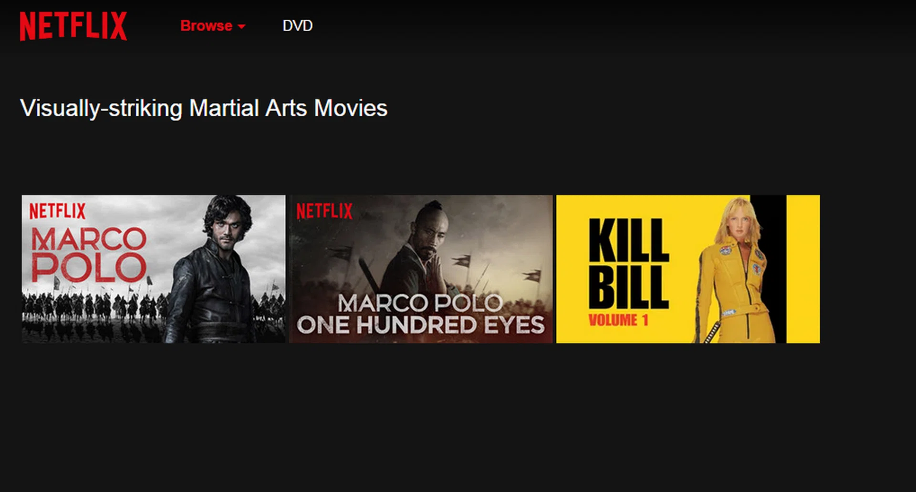Expand the caret arrow next to Browse

click(241, 27)
